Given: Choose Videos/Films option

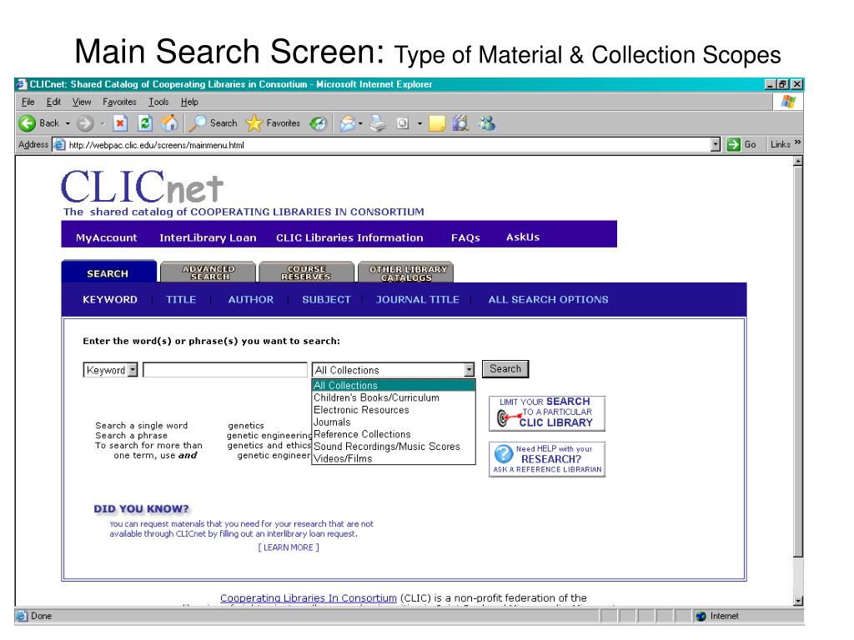Looking at the screenshot, I should point(394,459).
